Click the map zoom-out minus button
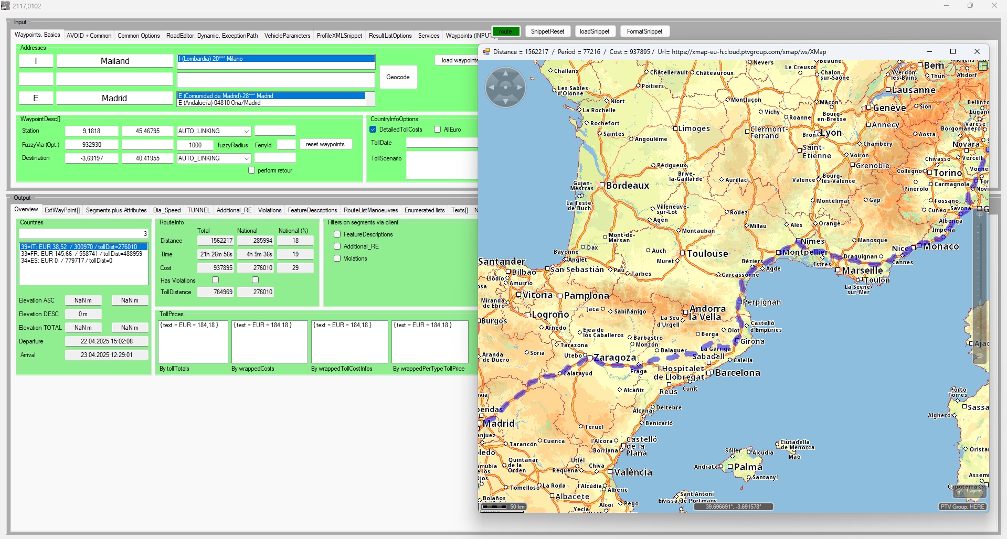Screen dimensions: 1007x539 pos(979,357)
